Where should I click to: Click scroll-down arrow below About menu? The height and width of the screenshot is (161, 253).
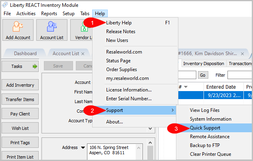(x=150, y=129)
